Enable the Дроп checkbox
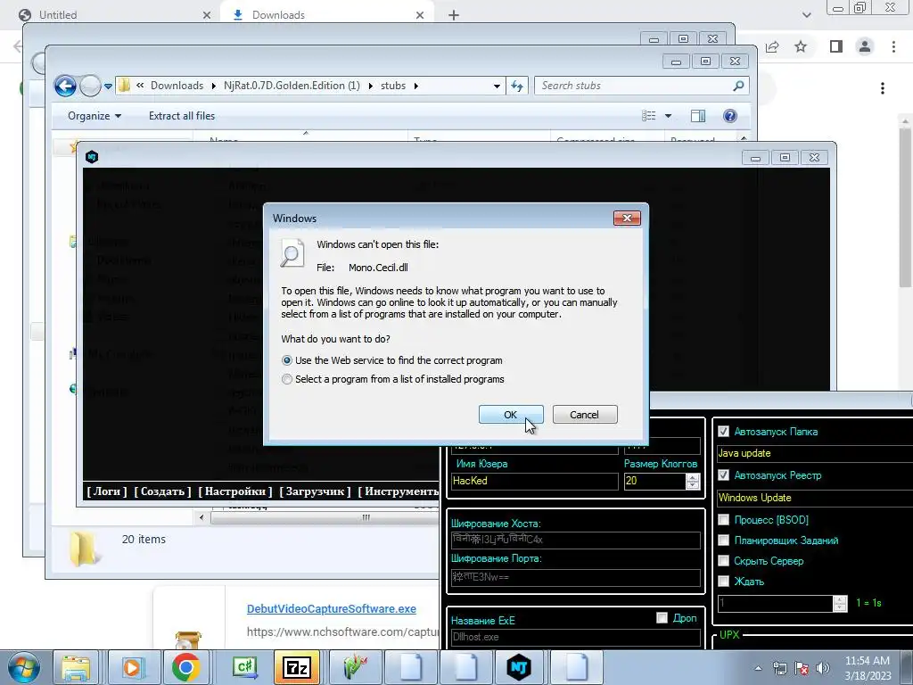913x685 pixels. click(662, 618)
